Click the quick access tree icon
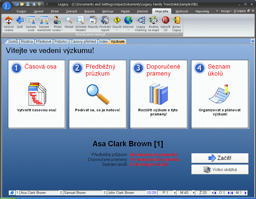The image size is (256, 199). tap(39, 4)
